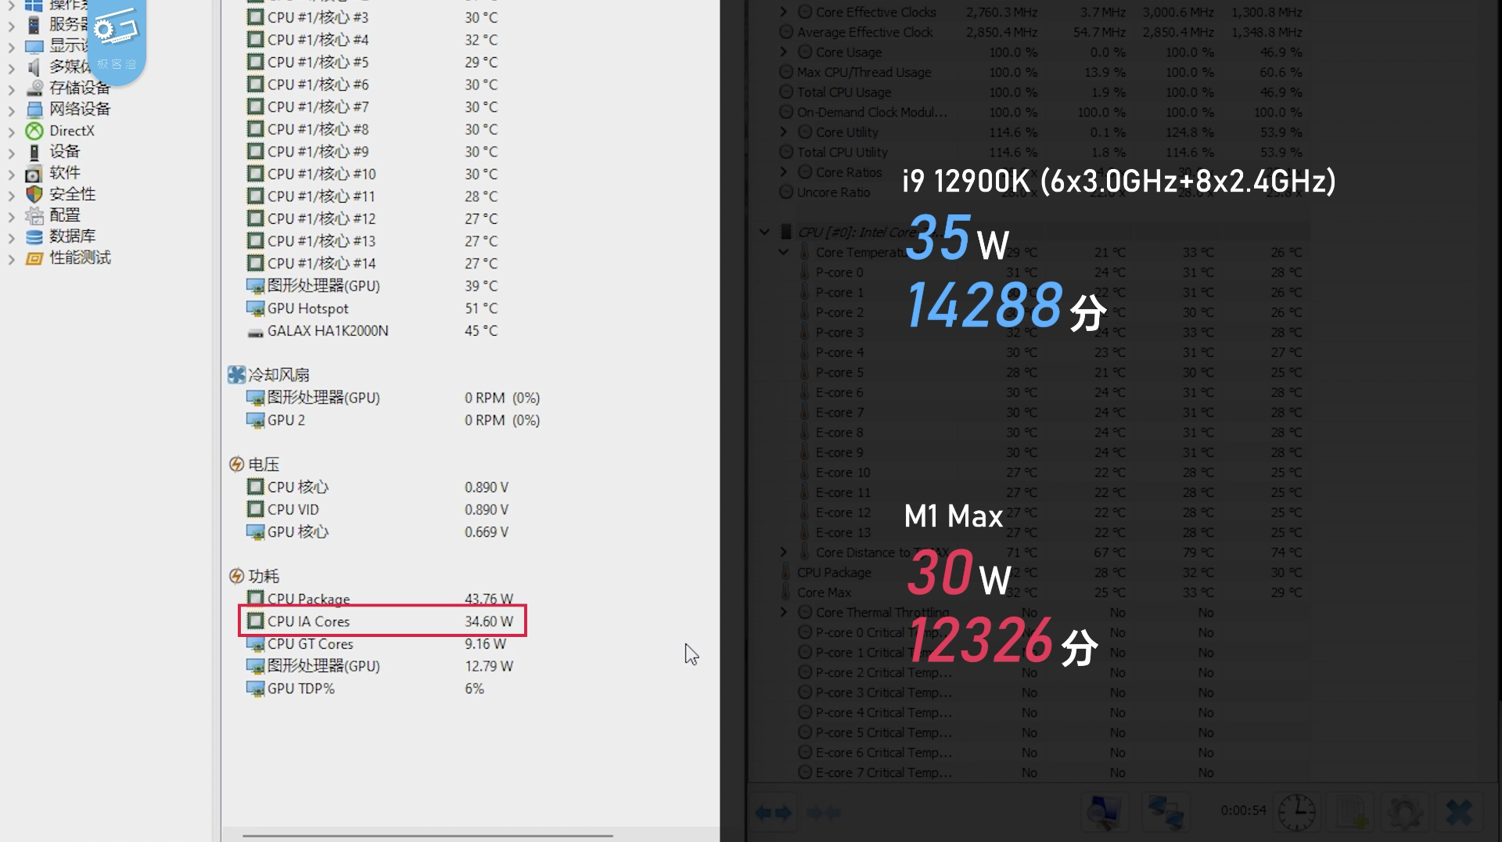1502x842 pixels.
Task: Click the GALAX HA1K2000N drive icon
Action: pyautogui.click(x=255, y=332)
